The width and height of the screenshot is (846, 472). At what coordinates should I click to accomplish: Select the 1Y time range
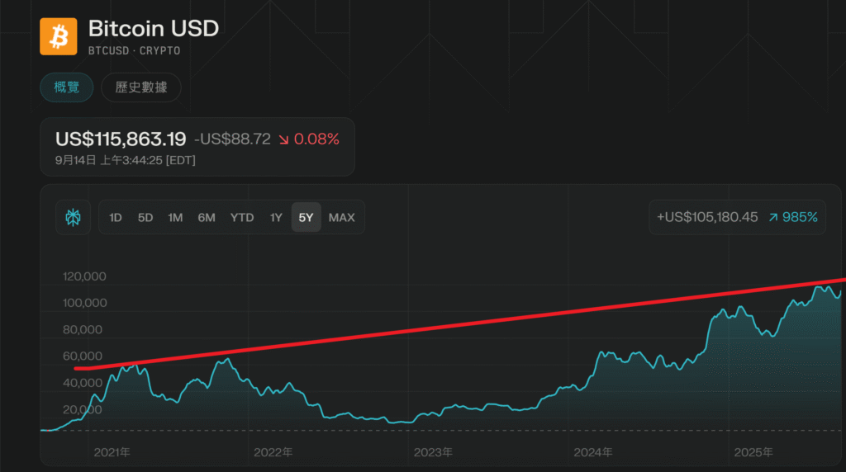point(276,218)
